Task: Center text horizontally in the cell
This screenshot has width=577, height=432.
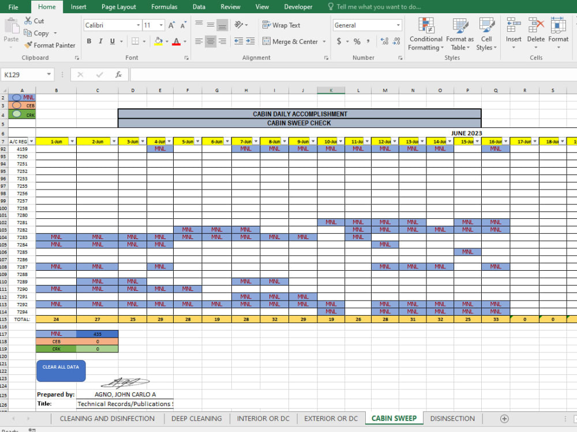Action: [x=211, y=41]
